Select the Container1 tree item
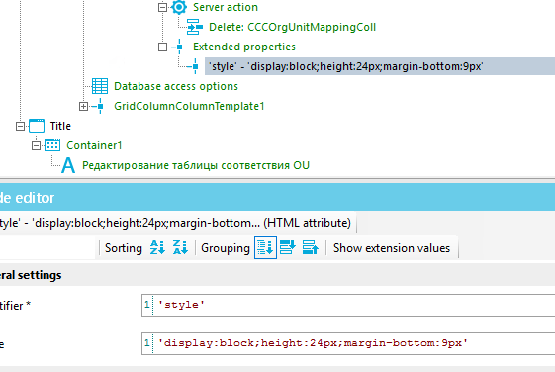555x372 pixels. point(94,145)
